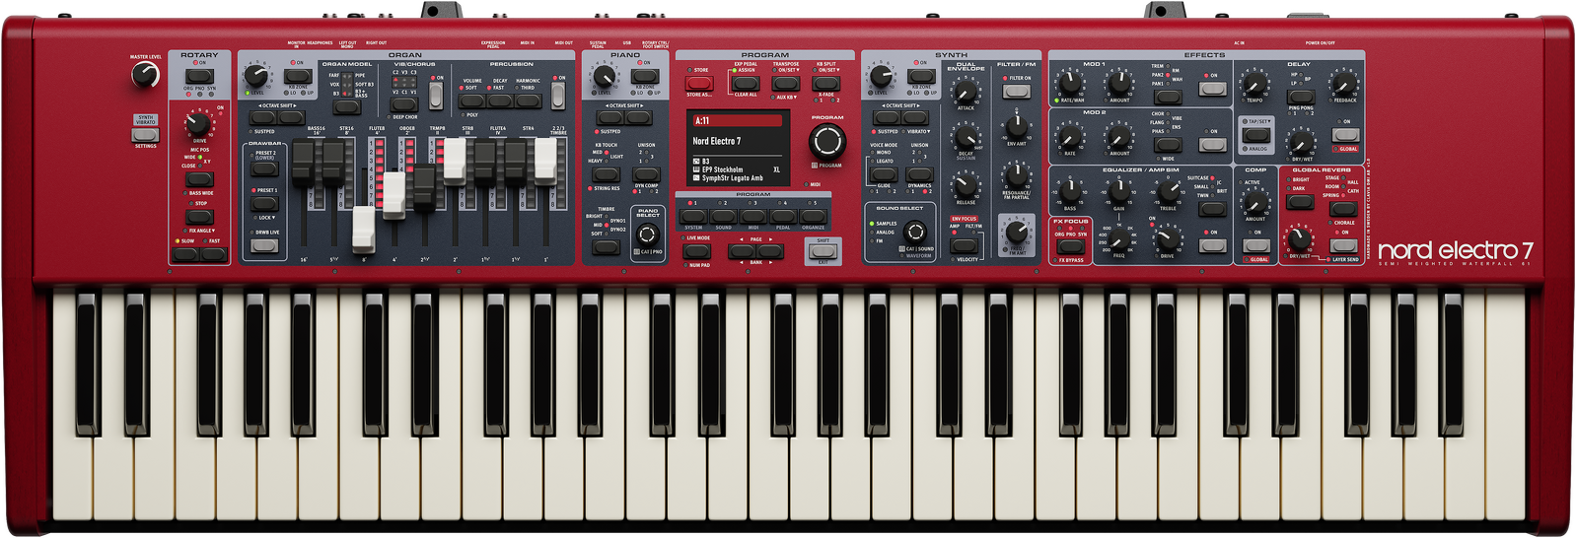Cycle the Global Reverb type selector

coord(1343,208)
